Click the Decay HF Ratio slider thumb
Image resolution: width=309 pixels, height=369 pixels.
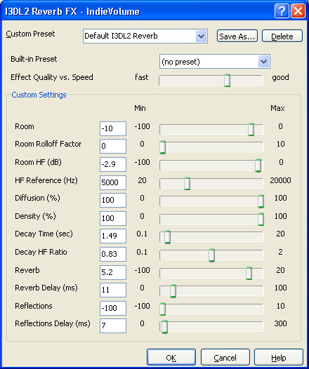tap(211, 255)
